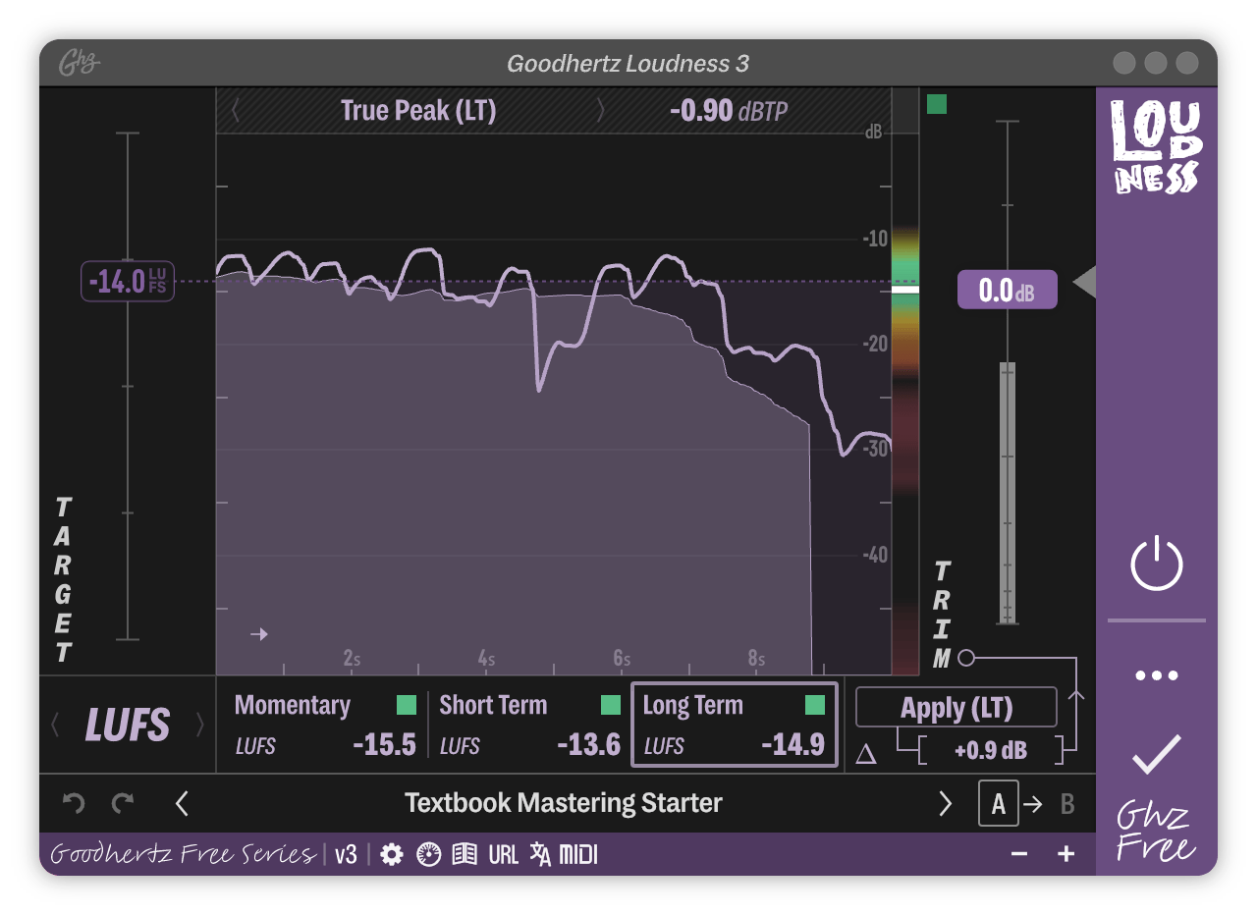Open the language translation icon
Viewport: 1257px width, 915px height.
click(x=540, y=855)
